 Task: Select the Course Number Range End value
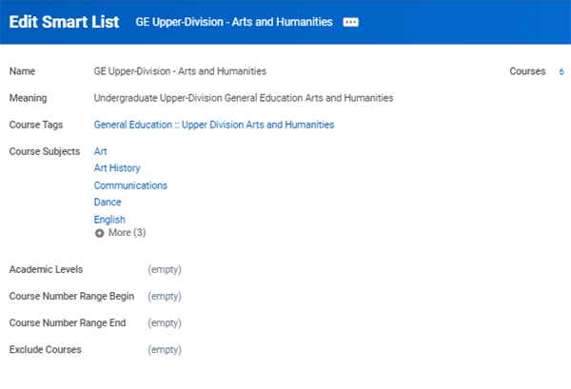pos(165,322)
